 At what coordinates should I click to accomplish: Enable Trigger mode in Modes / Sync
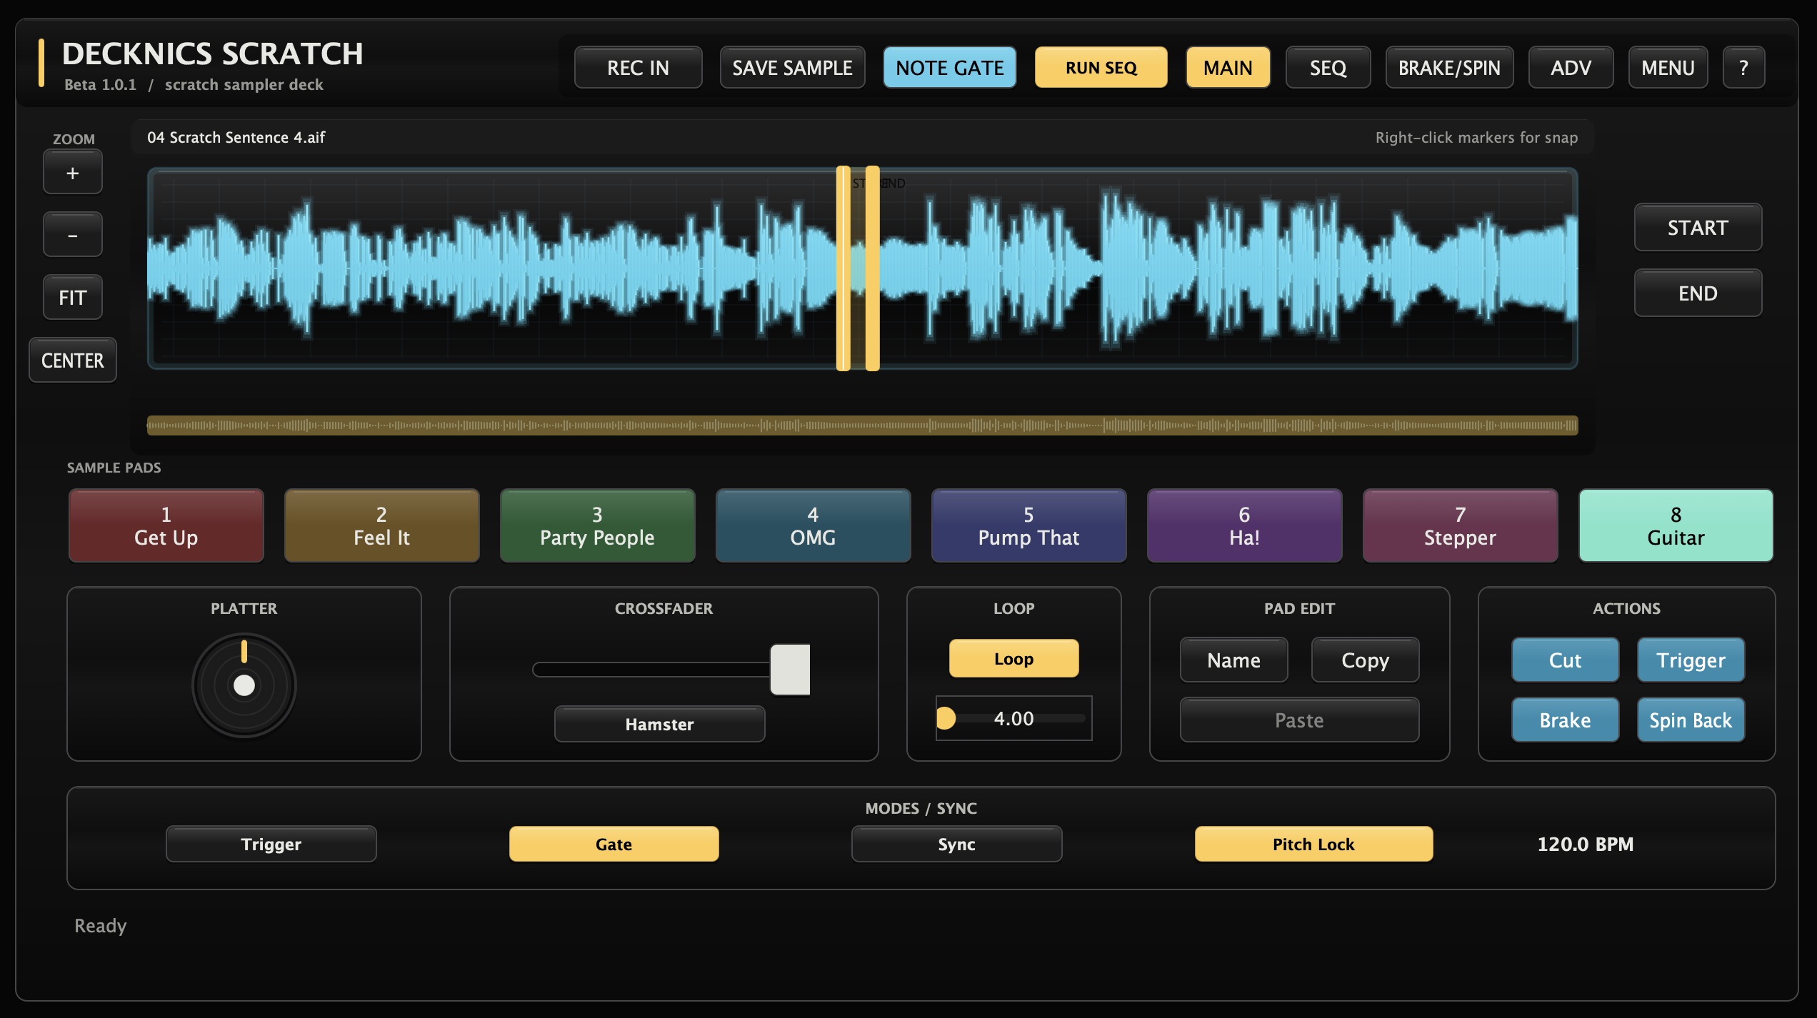[271, 845]
